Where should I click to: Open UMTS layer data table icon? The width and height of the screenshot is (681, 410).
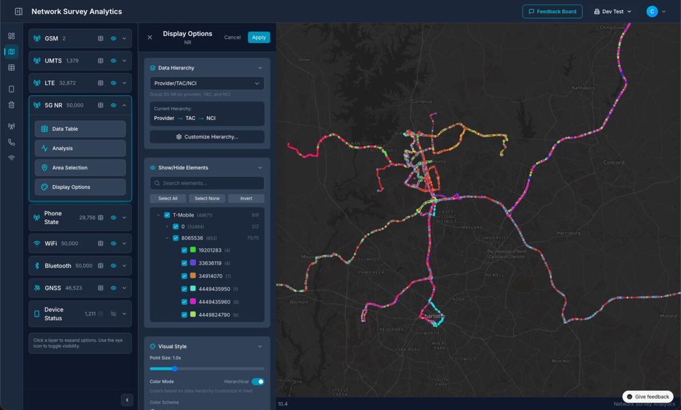(x=100, y=61)
